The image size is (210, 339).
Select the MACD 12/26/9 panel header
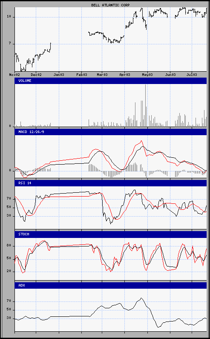click(111, 132)
